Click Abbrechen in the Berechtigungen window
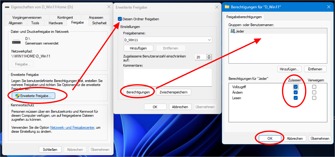 pyautogui.click(x=295, y=139)
